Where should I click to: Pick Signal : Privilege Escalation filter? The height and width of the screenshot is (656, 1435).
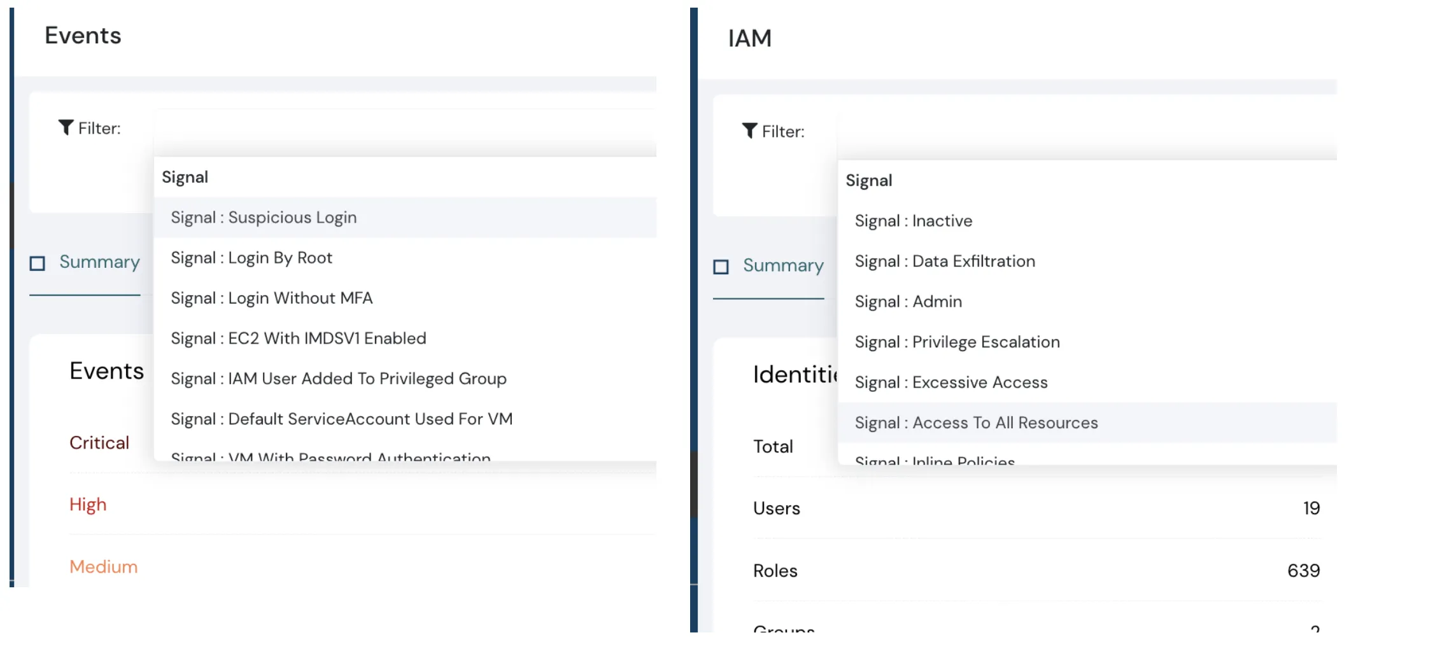(x=957, y=342)
